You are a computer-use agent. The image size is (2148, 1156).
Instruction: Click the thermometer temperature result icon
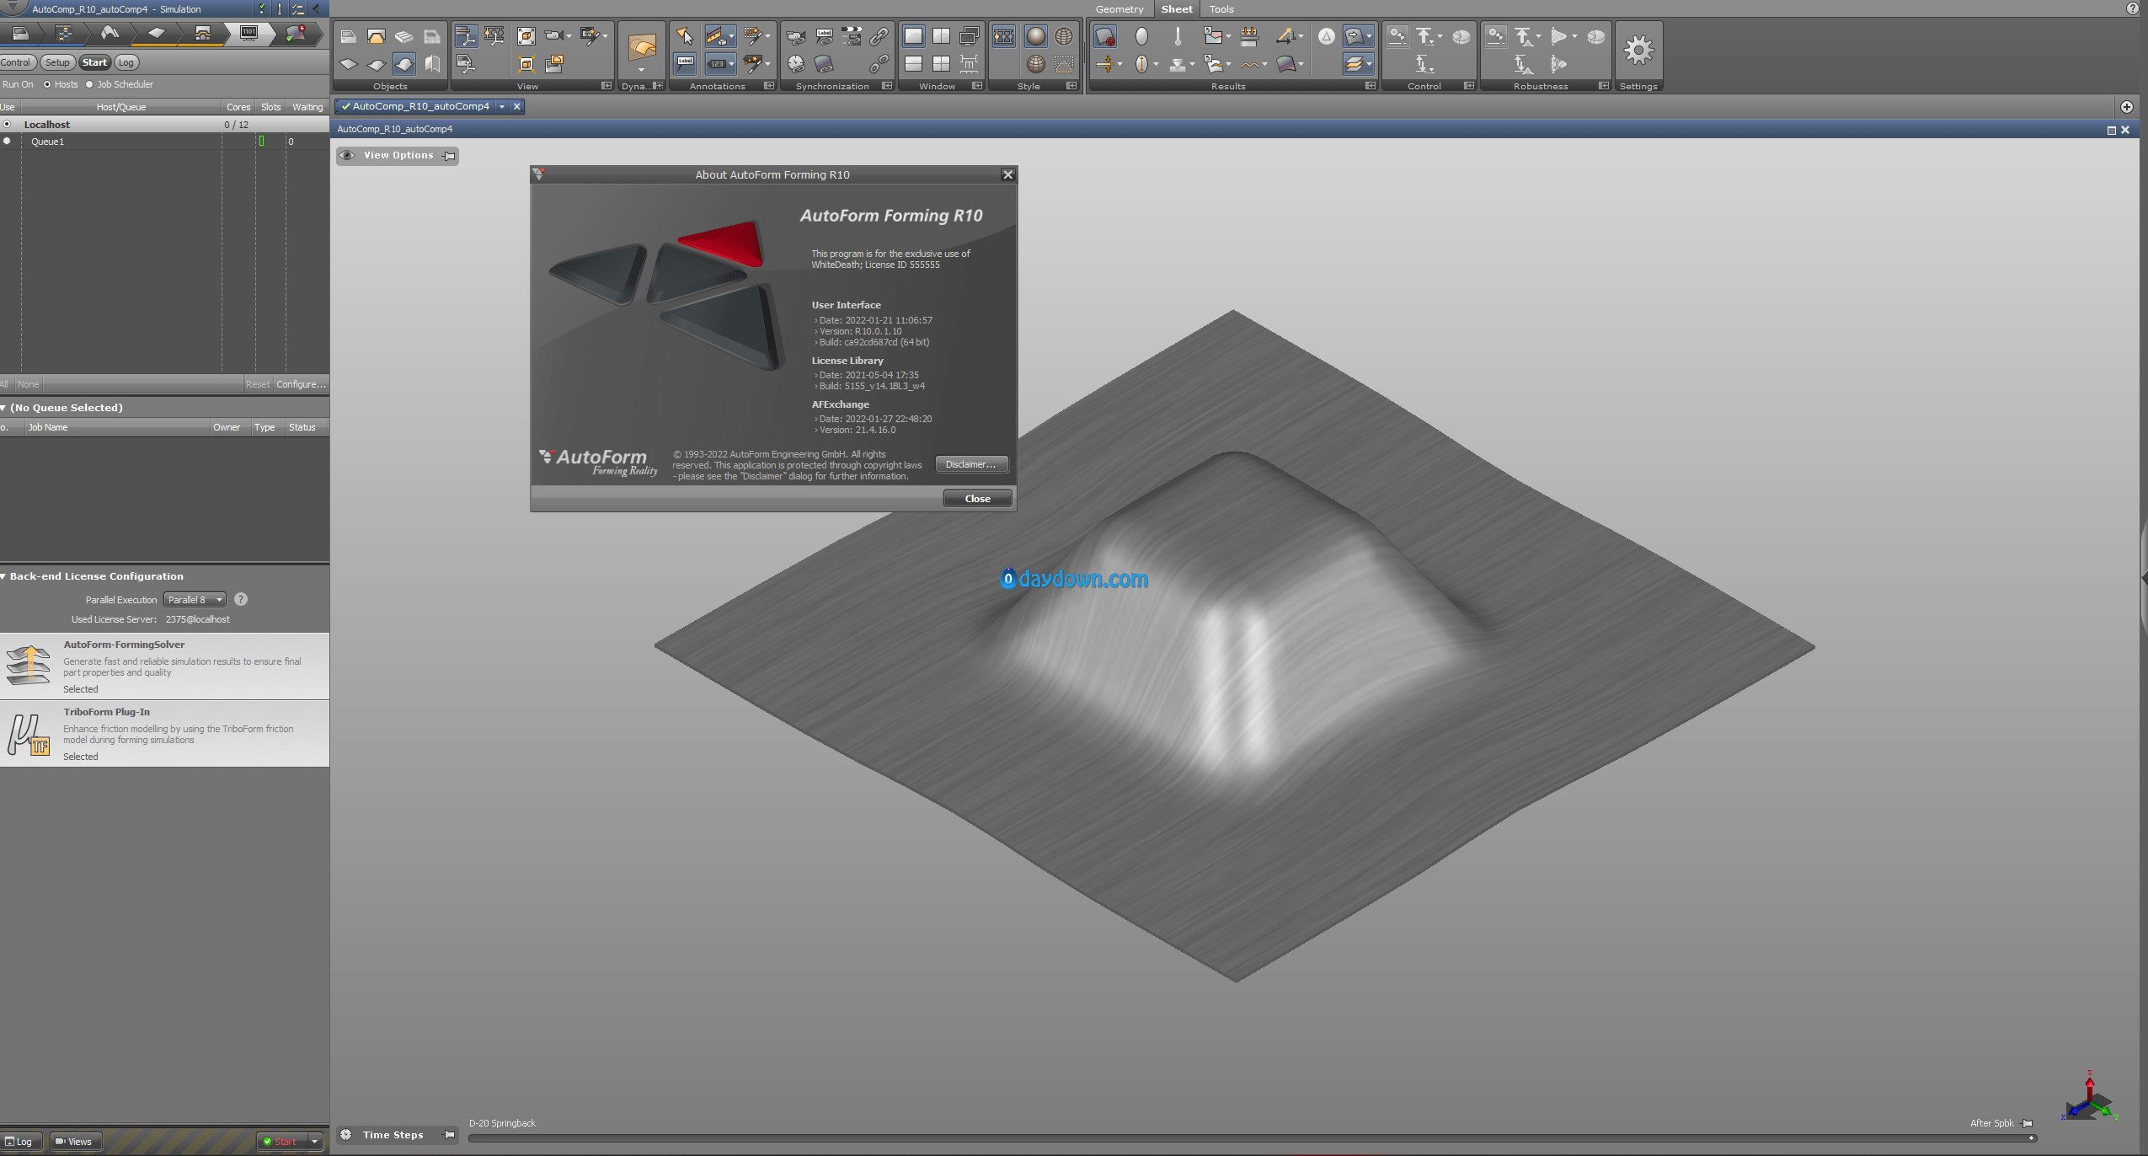click(x=1178, y=35)
